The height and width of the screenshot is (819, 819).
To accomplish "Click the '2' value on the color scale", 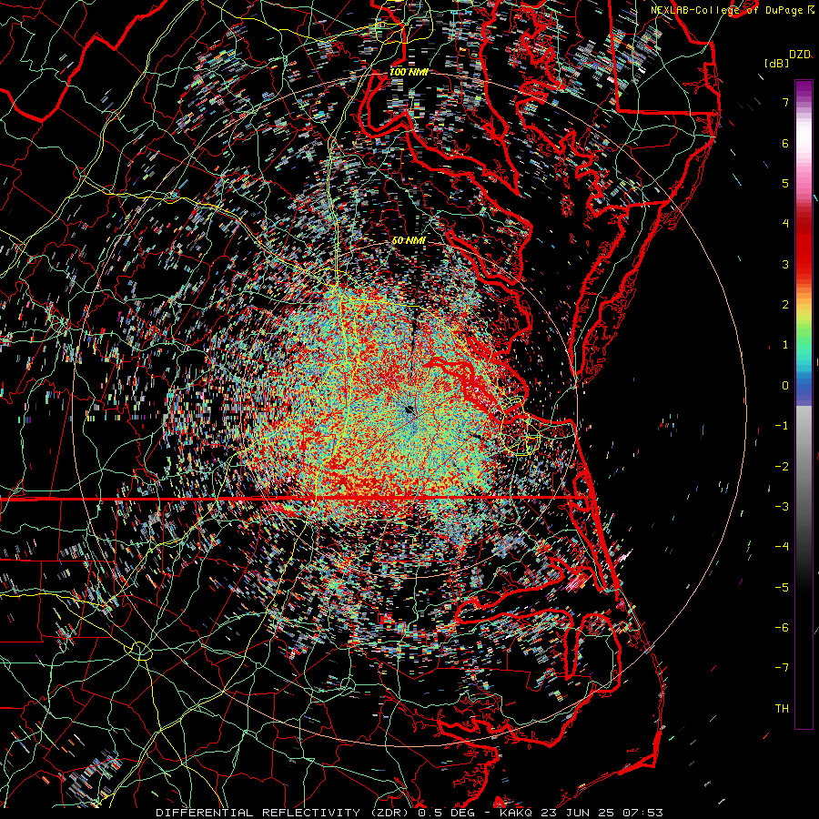I will coord(785,305).
